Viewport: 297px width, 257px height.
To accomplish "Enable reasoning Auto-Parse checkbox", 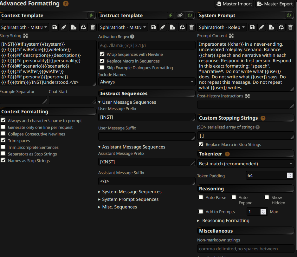I will (201, 197).
